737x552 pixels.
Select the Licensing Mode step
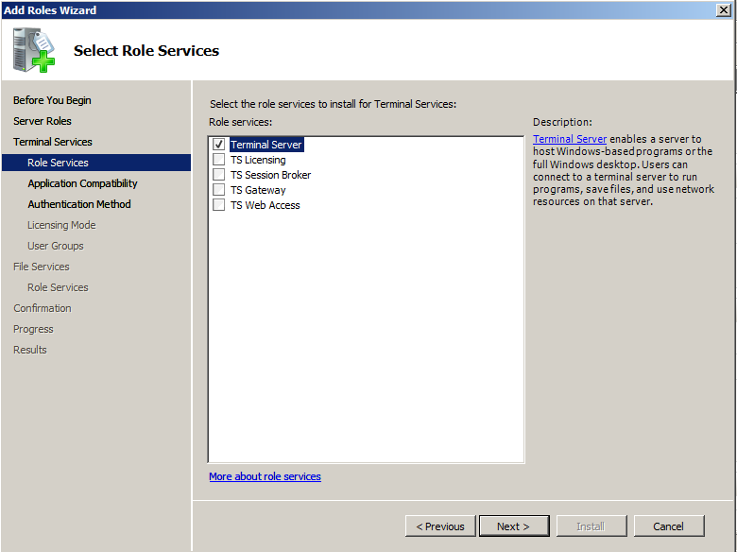61,225
